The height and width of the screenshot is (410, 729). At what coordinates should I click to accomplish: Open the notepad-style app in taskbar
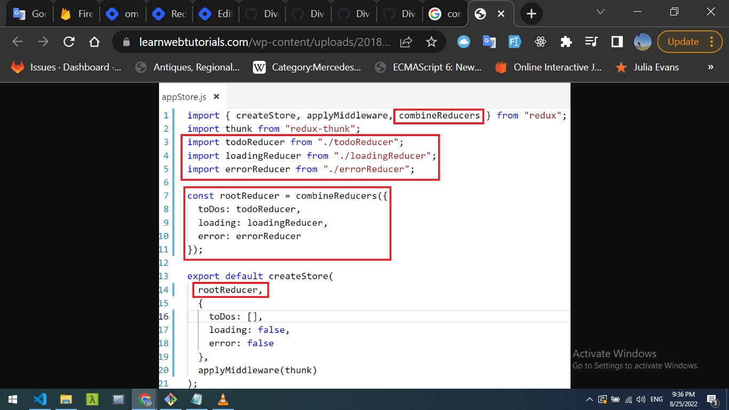click(x=197, y=399)
